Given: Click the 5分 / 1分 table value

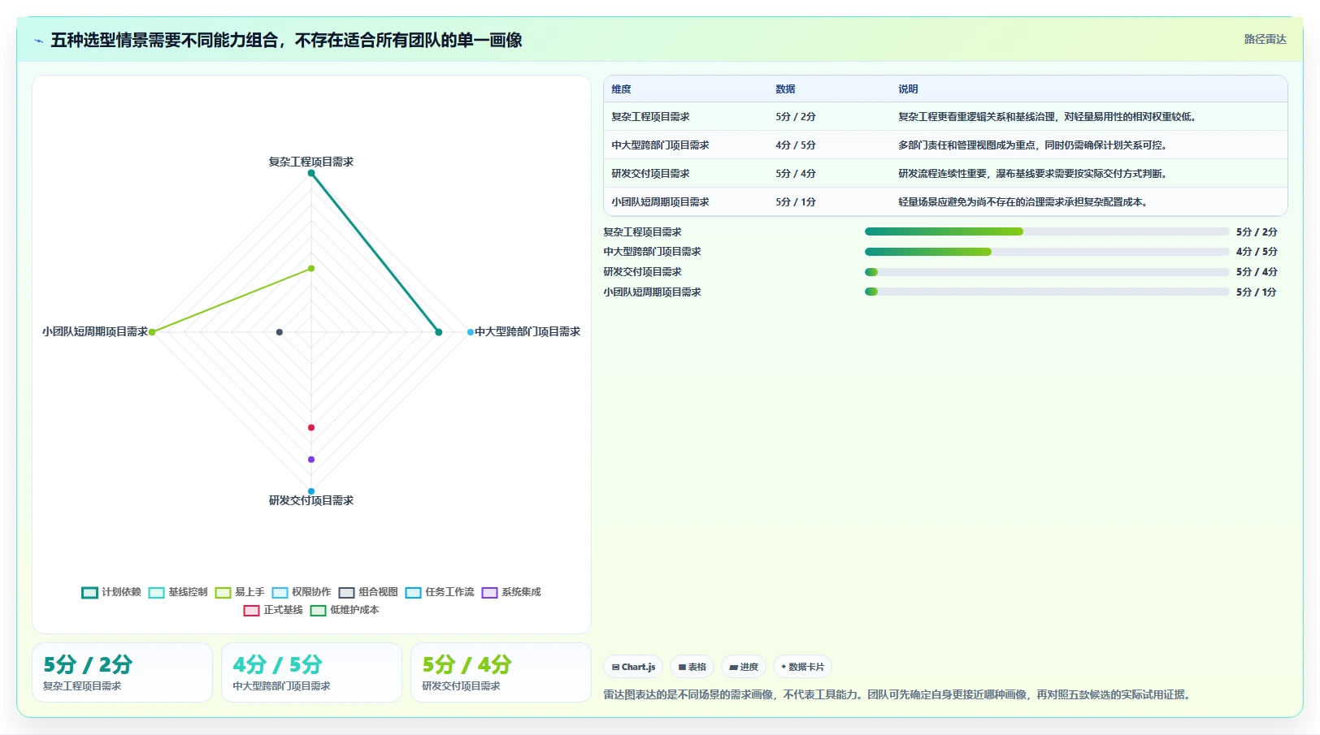Looking at the screenshot, I should tap(795, 202).
